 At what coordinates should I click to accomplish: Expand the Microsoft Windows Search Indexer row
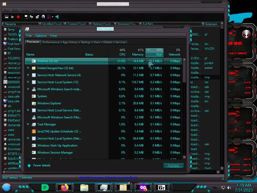[28, 89]
